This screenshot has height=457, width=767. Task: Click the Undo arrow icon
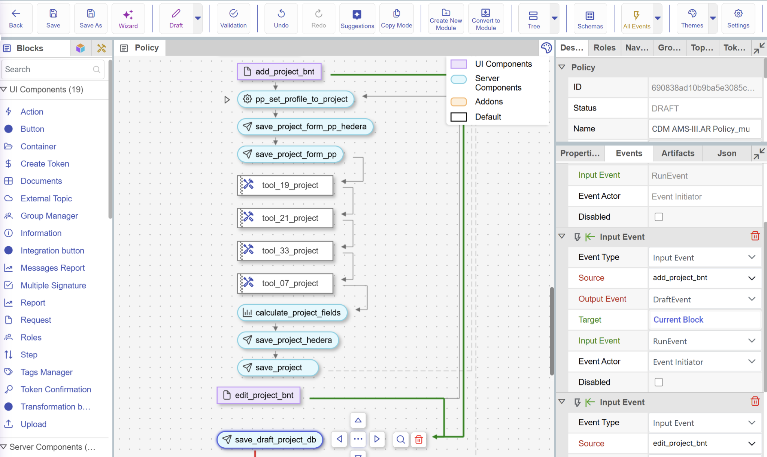tap(281, 14)
